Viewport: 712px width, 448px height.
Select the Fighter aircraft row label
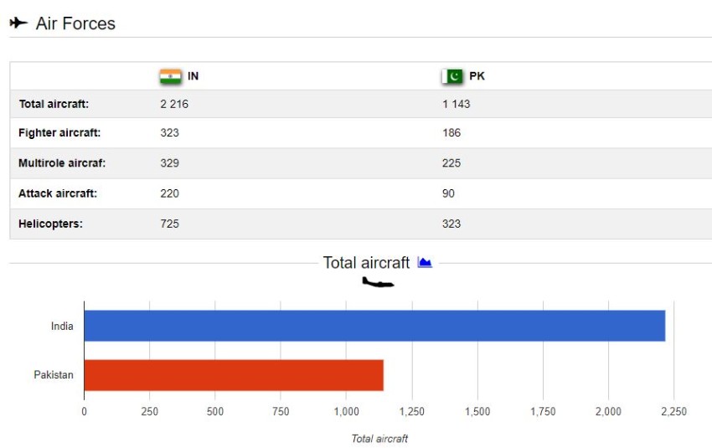(59, 133)
